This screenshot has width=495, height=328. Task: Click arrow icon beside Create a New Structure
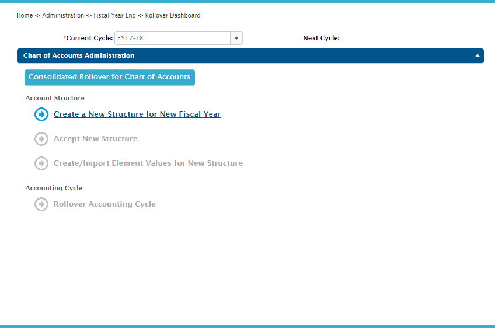(41, 114)
